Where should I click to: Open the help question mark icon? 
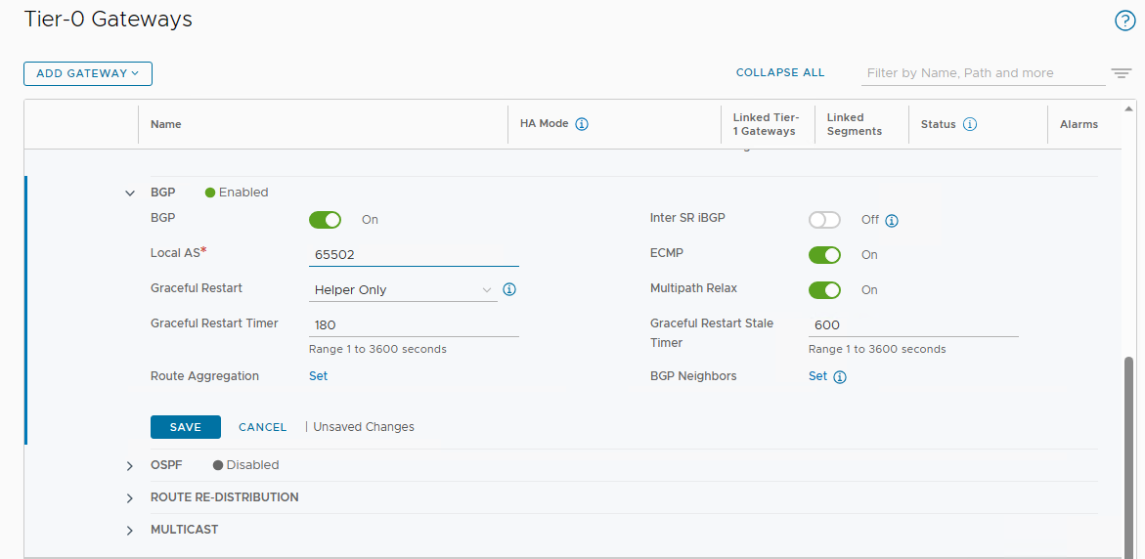(x=1125, y=21)
